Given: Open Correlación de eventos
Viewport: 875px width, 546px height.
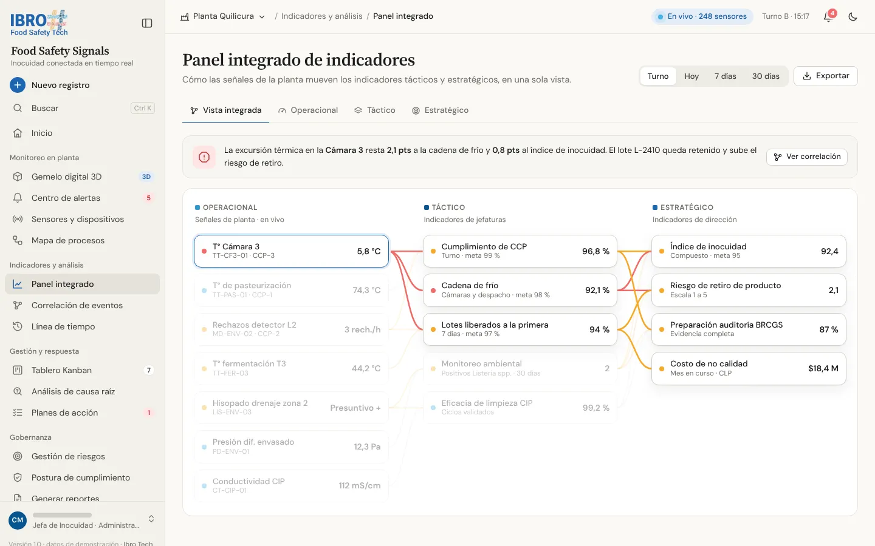Looking at the screenshot, I should (82, 305).
